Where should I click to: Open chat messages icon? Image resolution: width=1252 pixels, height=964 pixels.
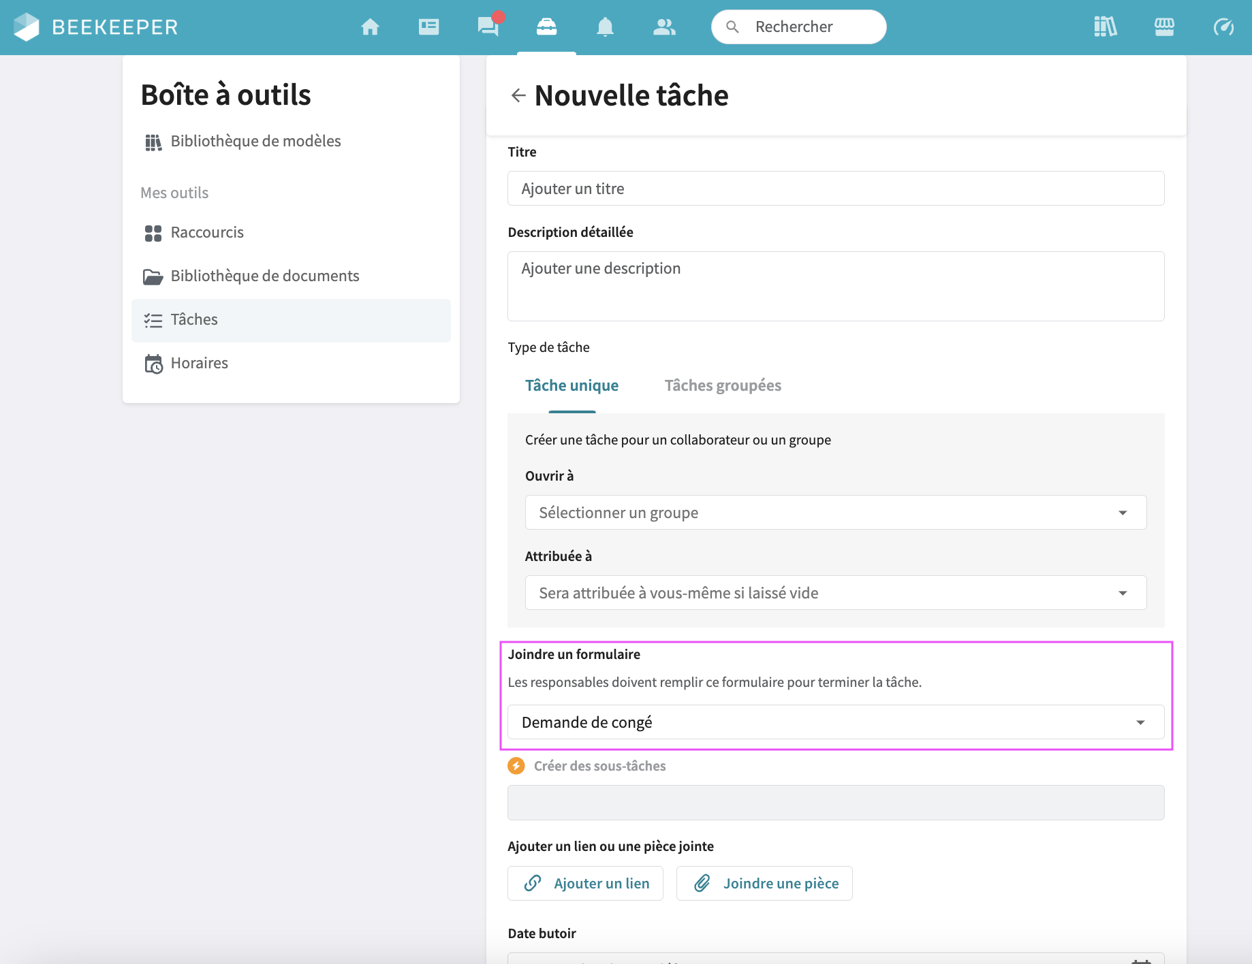(x=488, y=27)
